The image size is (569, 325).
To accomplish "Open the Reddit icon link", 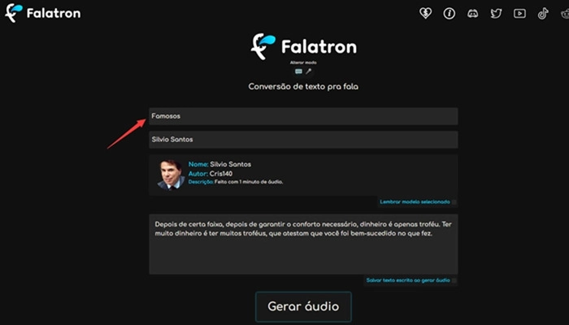I will 566,14.
